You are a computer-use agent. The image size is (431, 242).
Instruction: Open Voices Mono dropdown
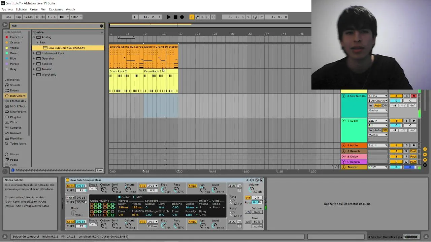(191, 207)
